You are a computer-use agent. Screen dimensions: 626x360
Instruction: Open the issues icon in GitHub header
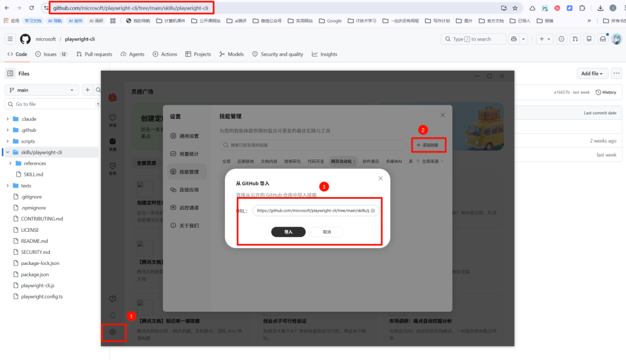coord(561,39)
